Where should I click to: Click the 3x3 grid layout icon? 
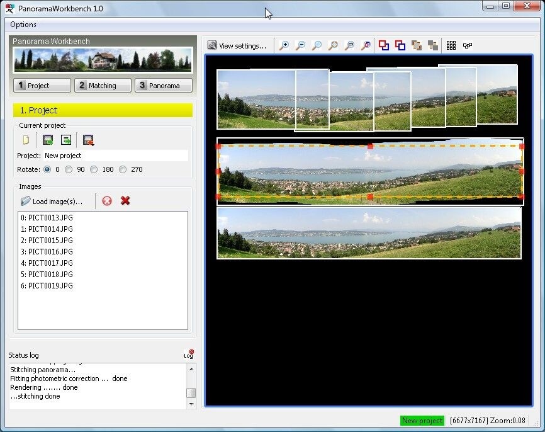click(451, 45)
